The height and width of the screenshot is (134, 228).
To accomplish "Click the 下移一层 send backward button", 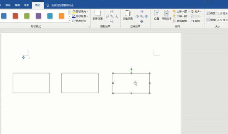I will coord(181,16).
